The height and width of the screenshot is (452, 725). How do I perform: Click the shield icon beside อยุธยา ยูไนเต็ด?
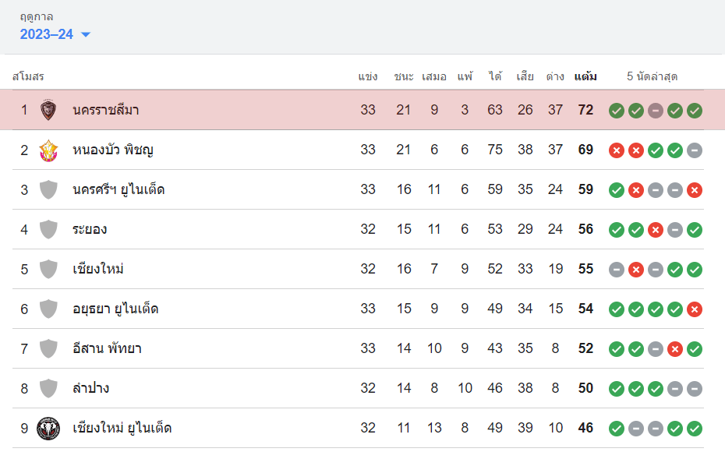tap(48, 309)
